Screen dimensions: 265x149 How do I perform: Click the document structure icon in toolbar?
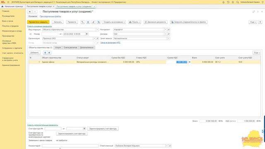[x=88, y=22]
